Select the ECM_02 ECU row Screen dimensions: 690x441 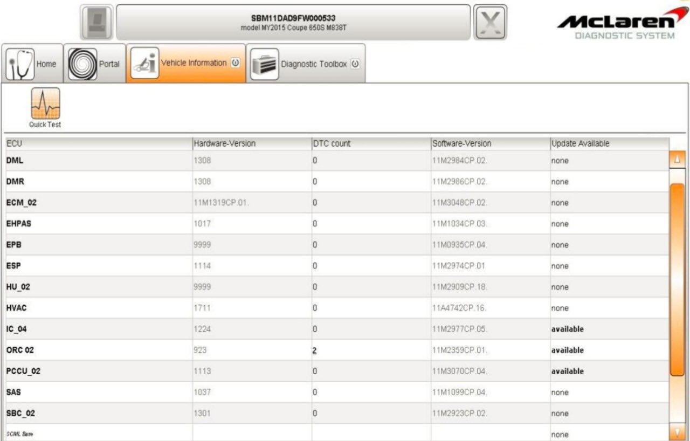pyautogui.click(x=337, y=203)
